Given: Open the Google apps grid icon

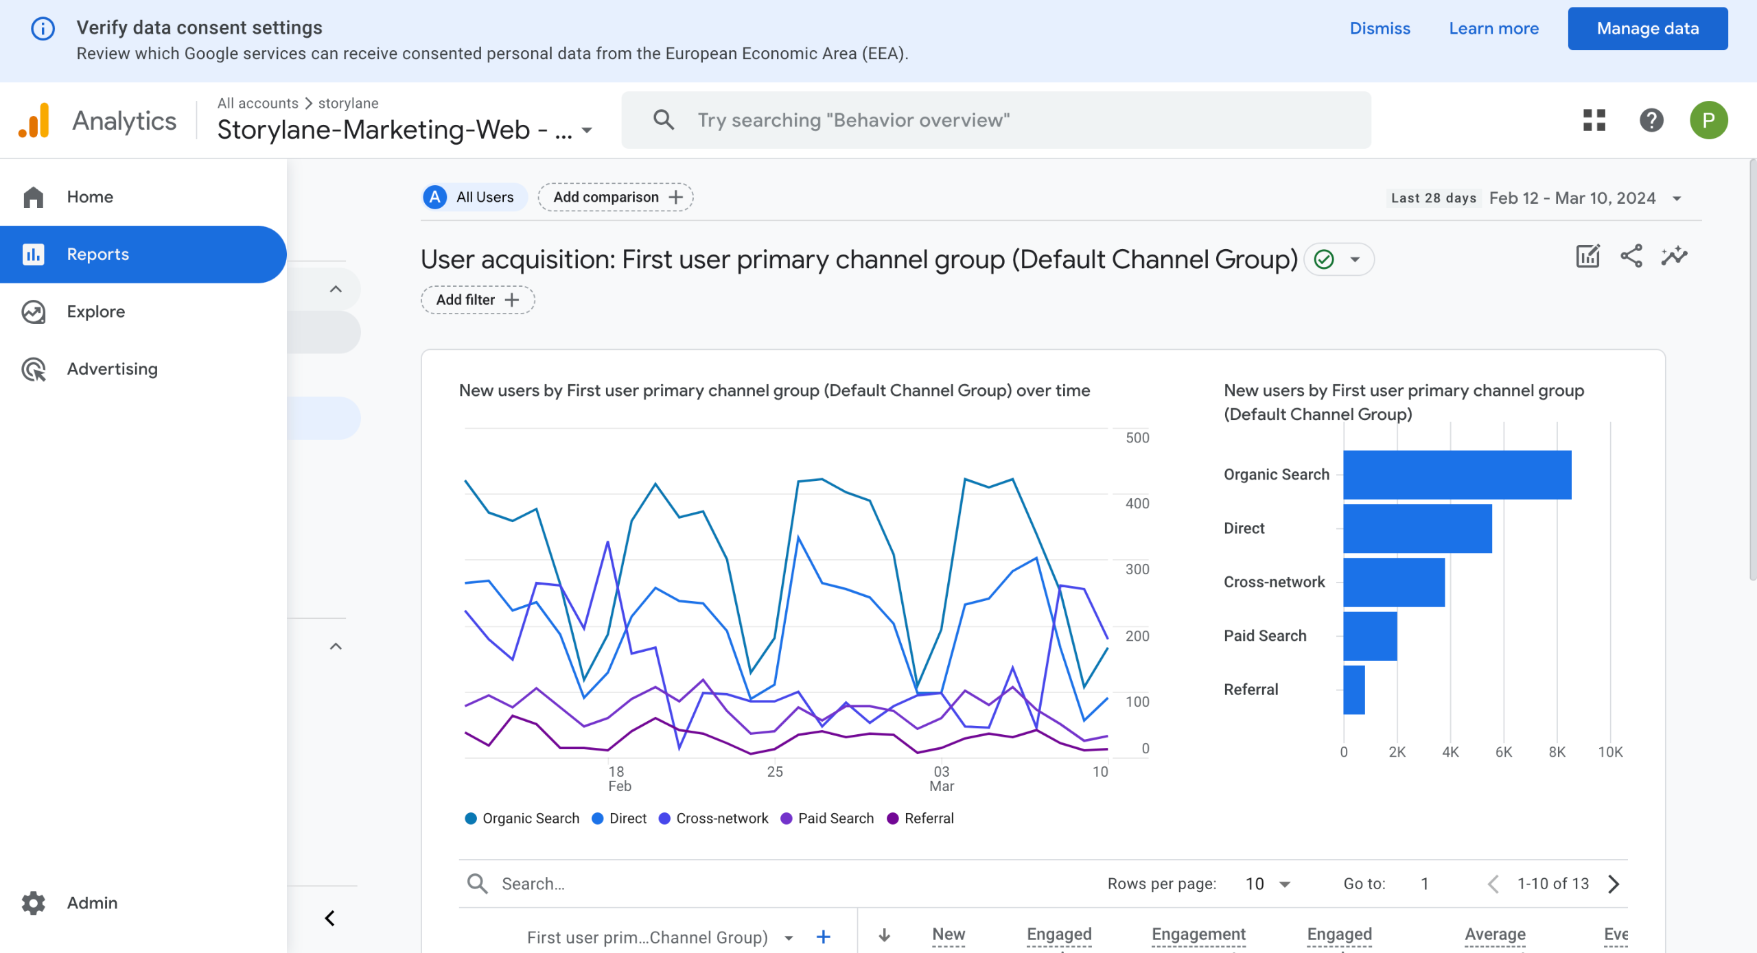Looking at the screenshot, I should pyautogui.click(x=1594, y=120).
